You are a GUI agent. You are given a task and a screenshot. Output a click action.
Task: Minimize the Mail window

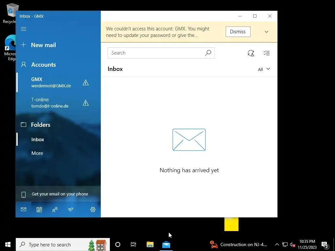coord(240,16)
